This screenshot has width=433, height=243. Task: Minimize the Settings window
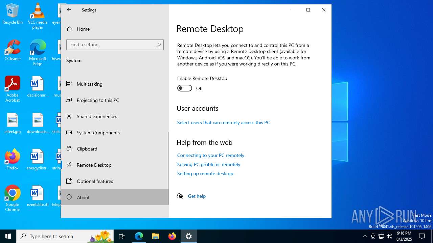click(x=293, y=10)
